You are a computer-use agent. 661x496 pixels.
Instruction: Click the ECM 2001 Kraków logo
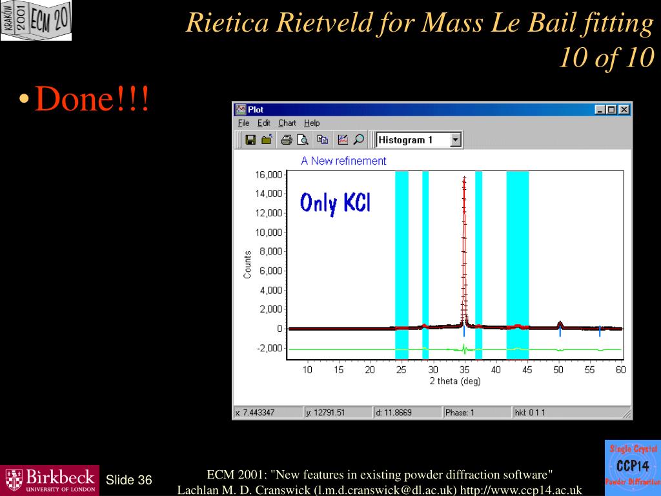pyautogui.click(x=36, y=20)
